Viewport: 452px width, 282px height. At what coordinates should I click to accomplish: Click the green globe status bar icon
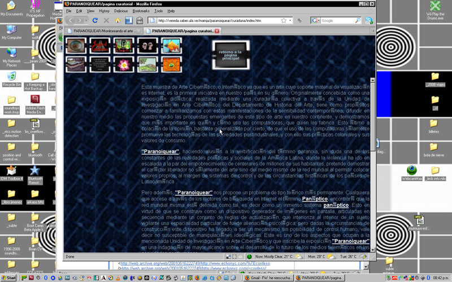[249, 257]
